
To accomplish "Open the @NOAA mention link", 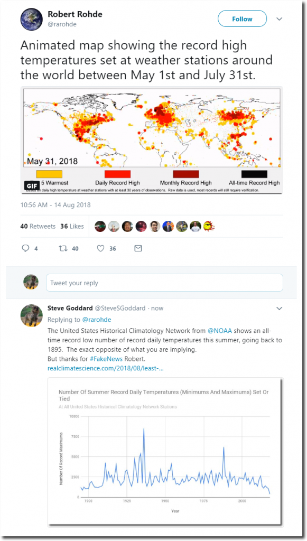I will [220, 331].
